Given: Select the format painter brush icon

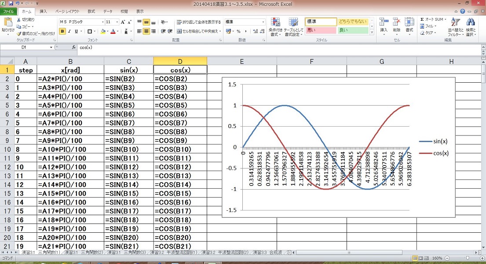Looking at the screenshot, I should pyautogui.click(x=19, y=33).
